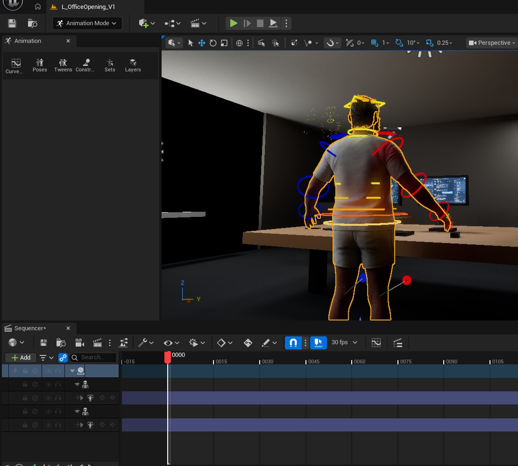Open the Curve editor tool
This screenshot has width=518, height=466.
click(x=14, y=66)
